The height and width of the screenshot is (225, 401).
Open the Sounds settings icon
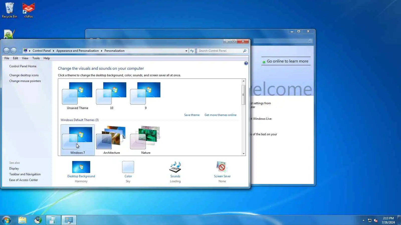click(175, 167)
